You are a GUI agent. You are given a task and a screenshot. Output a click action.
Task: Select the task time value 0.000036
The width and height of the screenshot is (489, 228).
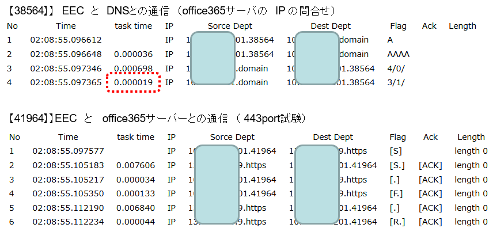click(134, 54)
